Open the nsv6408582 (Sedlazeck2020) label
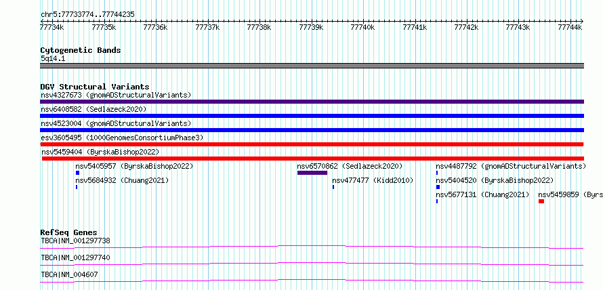Viewport: 603px width, 290px height. (93, 109)
